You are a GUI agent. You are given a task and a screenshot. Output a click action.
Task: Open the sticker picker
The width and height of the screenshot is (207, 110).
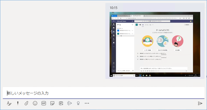click(x=52, y=103)
